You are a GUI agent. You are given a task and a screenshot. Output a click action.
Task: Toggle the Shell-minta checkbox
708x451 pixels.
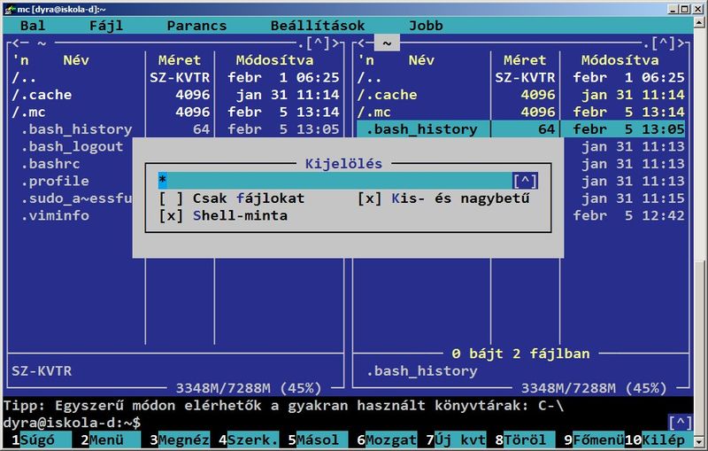tap(171, 215)
